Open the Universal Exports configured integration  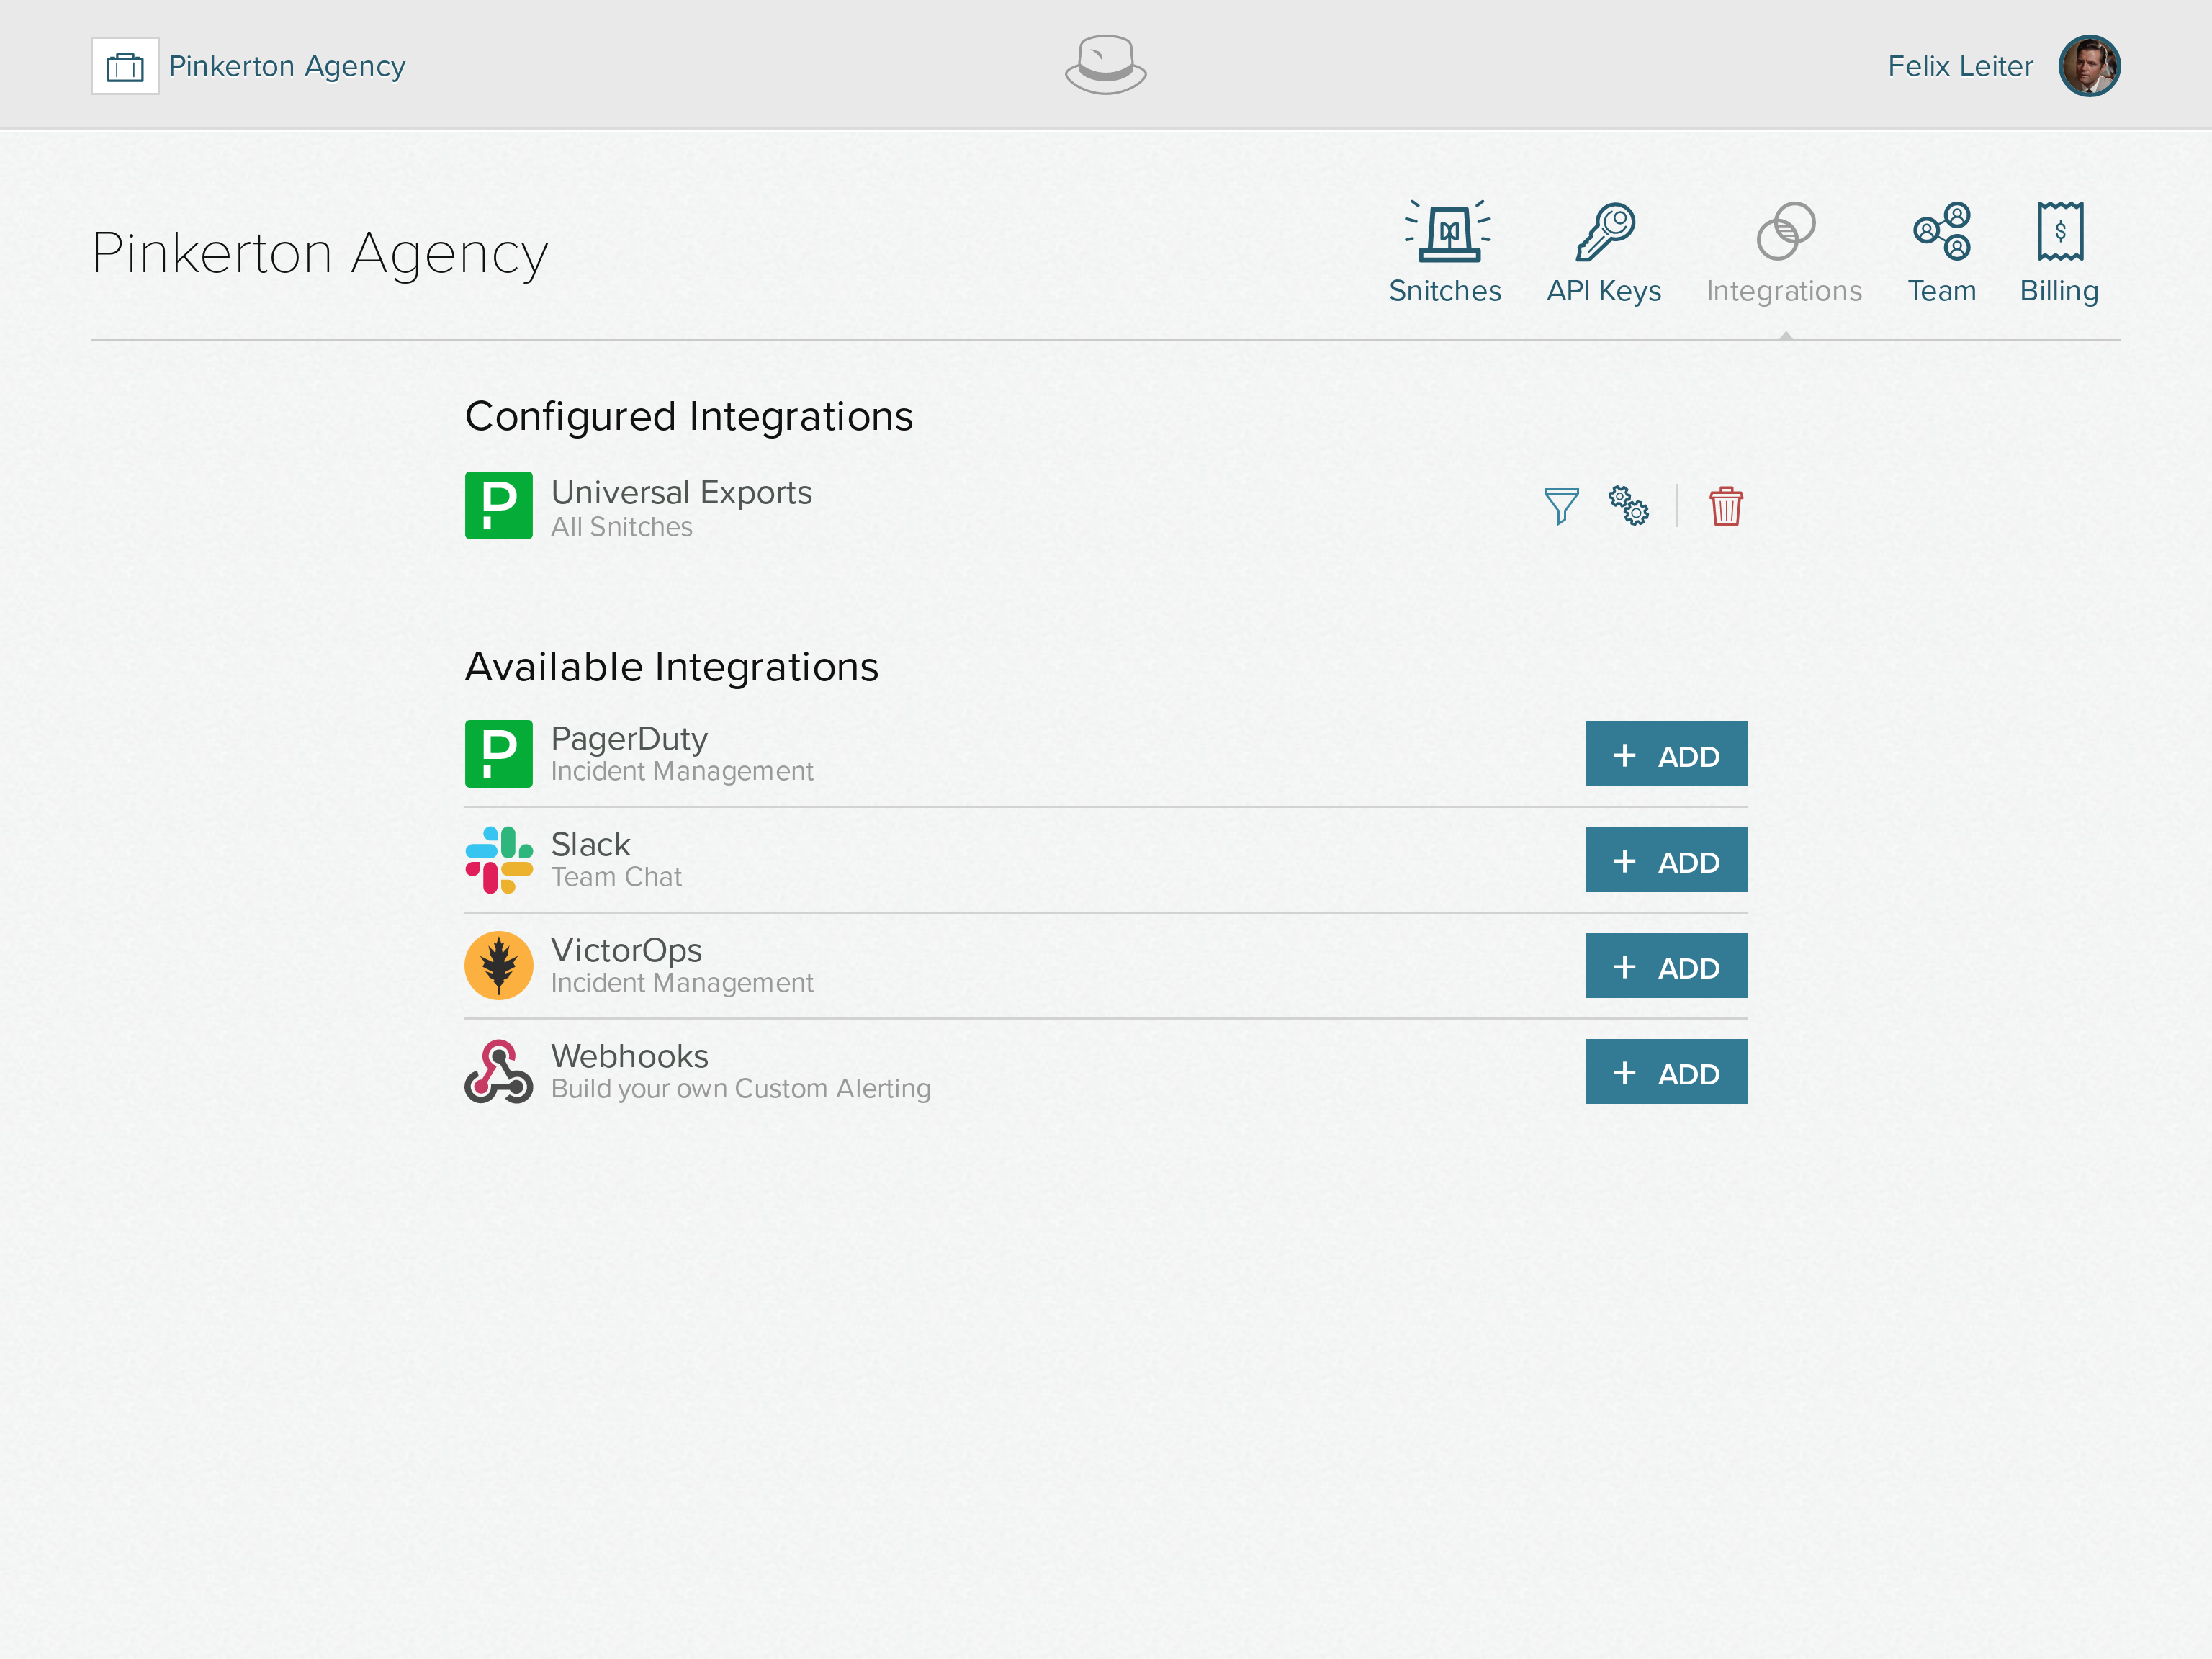coord(681,492)
